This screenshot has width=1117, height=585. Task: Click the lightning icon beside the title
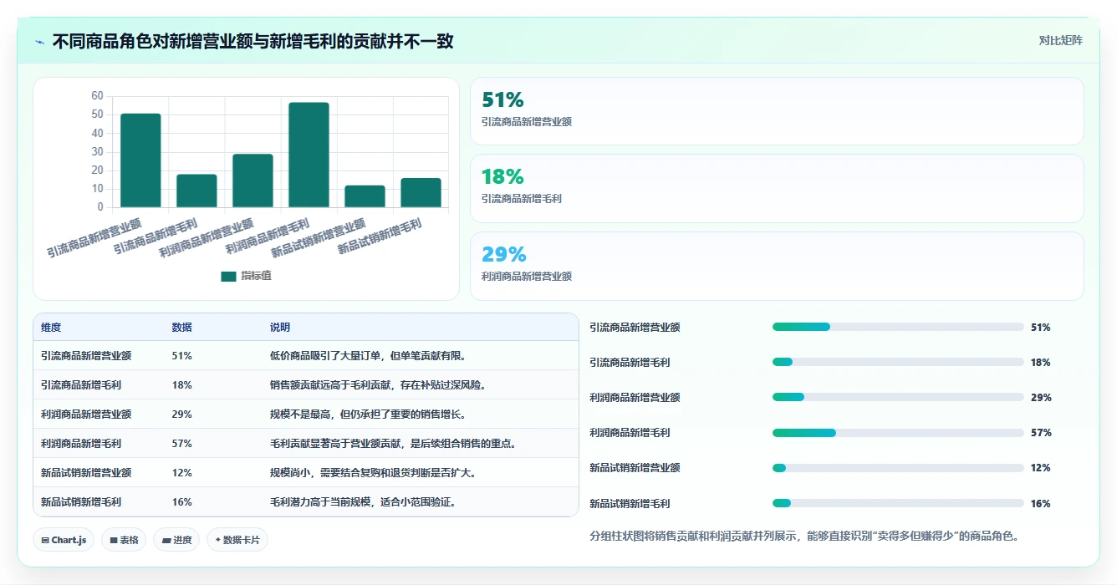tap(39, 41)
